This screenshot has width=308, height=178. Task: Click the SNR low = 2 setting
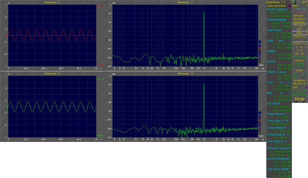[x=279, y=41]
